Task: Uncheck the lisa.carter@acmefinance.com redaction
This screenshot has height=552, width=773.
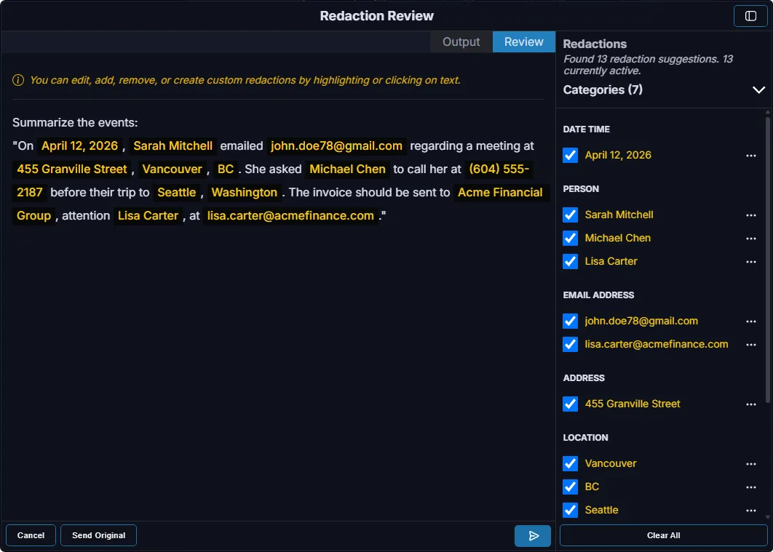Action: [571, 344]
